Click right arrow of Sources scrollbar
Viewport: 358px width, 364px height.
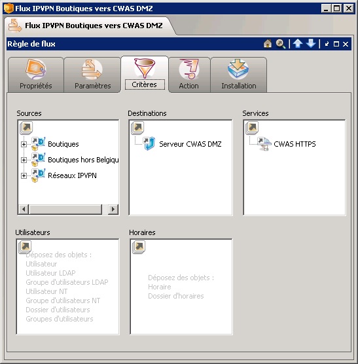pyautogui.click(x=113, y=209)
